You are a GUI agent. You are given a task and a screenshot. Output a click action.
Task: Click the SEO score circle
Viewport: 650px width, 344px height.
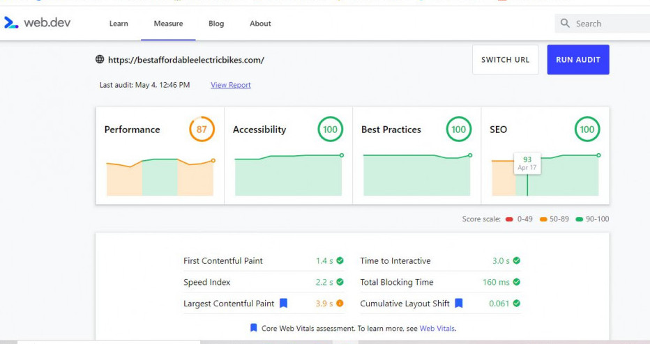[x=587, y=130]
